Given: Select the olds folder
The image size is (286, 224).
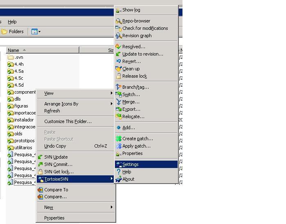Looking at the screenshot, I should [x=15, y=134].
